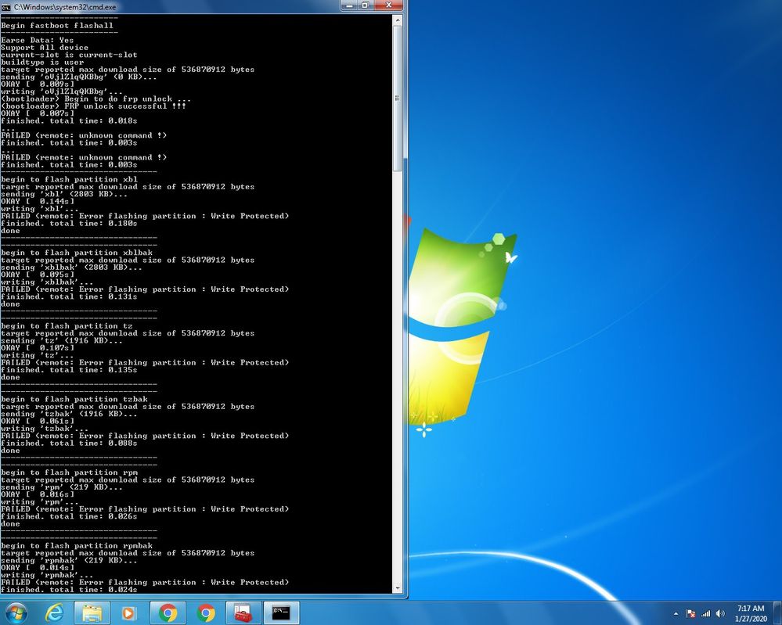The image size is (782, 625).
Task: Open the calendar by clicking the clock
Action: pos(750,613)
